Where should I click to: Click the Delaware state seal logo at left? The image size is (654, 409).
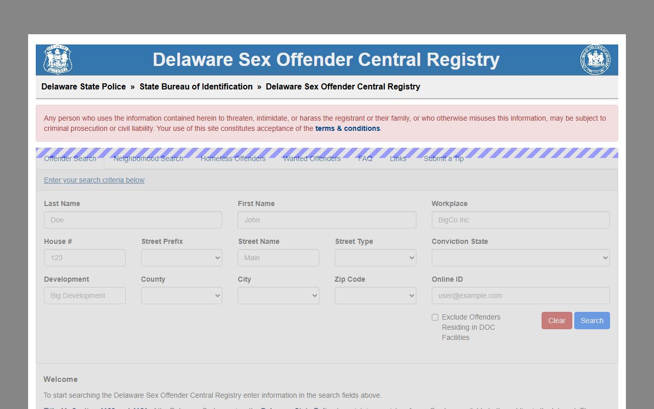coord(58,60)
